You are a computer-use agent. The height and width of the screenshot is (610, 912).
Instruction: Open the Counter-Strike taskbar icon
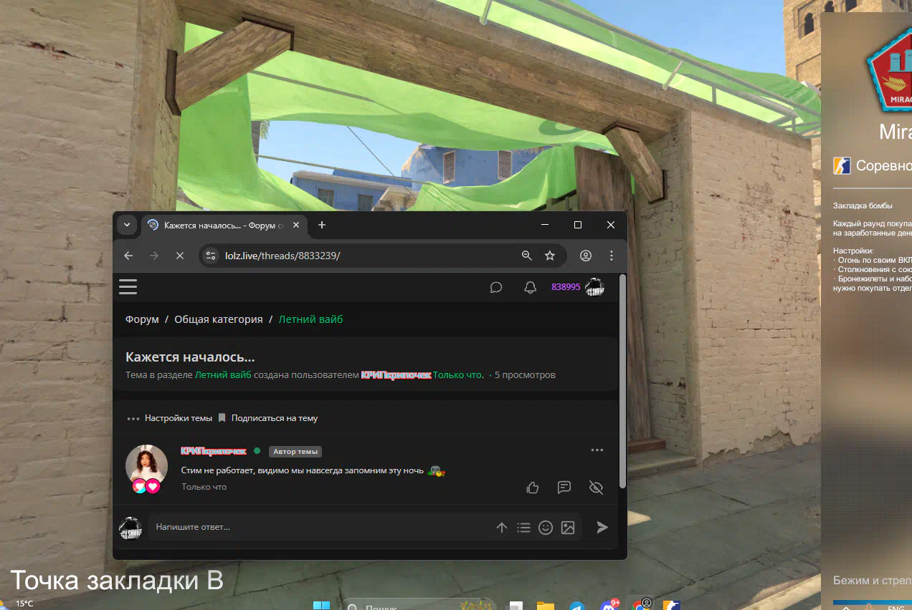click(671, 606)
